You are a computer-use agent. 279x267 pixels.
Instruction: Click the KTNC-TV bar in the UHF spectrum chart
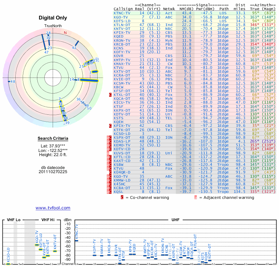click(x=76, y=241)
